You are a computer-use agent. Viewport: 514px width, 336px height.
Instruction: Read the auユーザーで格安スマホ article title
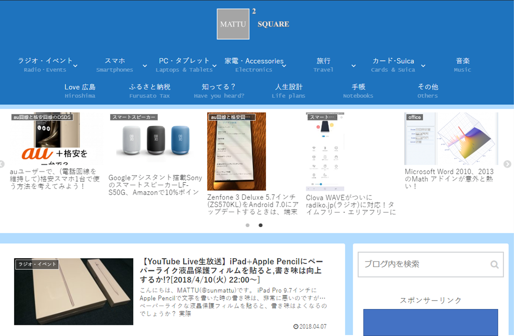coord(55,179)
